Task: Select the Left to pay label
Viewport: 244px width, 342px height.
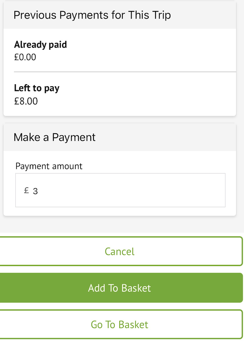Action: [x=37, y=88]
